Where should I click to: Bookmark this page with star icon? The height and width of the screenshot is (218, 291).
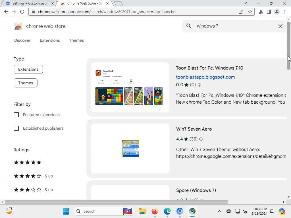[x=250, y=12]
